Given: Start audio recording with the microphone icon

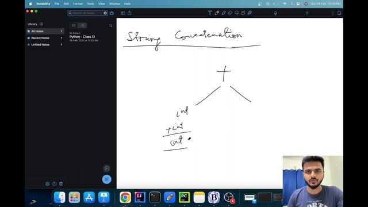Looking at the screenshot, I should (x=275, y=13).
